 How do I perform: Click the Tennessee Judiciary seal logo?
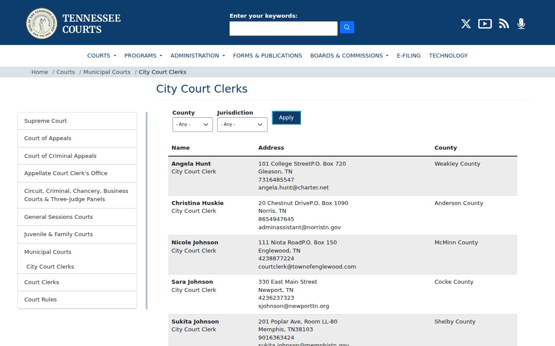tap(42, 23)
